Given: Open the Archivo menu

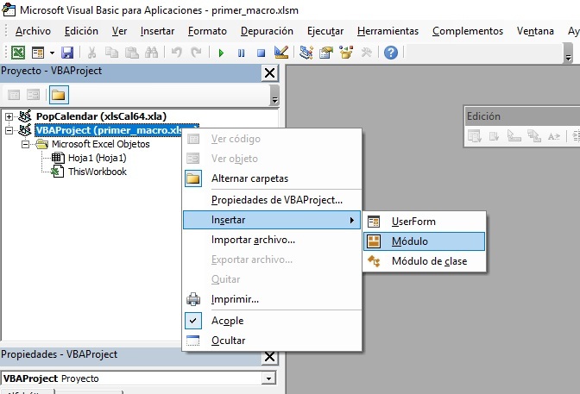Looking at the screenshot, I should [33, 31].
